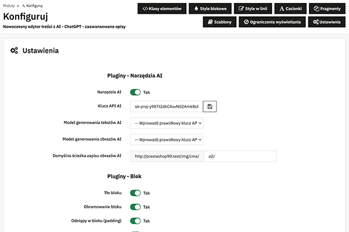Image resolution: width=349 pixels, height=232 pixels.
Task: Go to Czcionki settings
Action: (290, 9)
